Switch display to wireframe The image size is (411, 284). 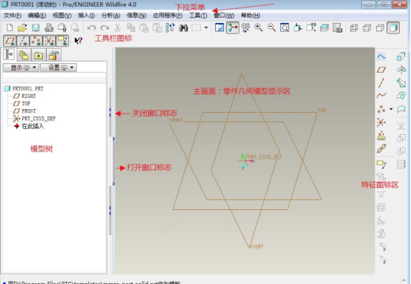click(x=354, y=27)
